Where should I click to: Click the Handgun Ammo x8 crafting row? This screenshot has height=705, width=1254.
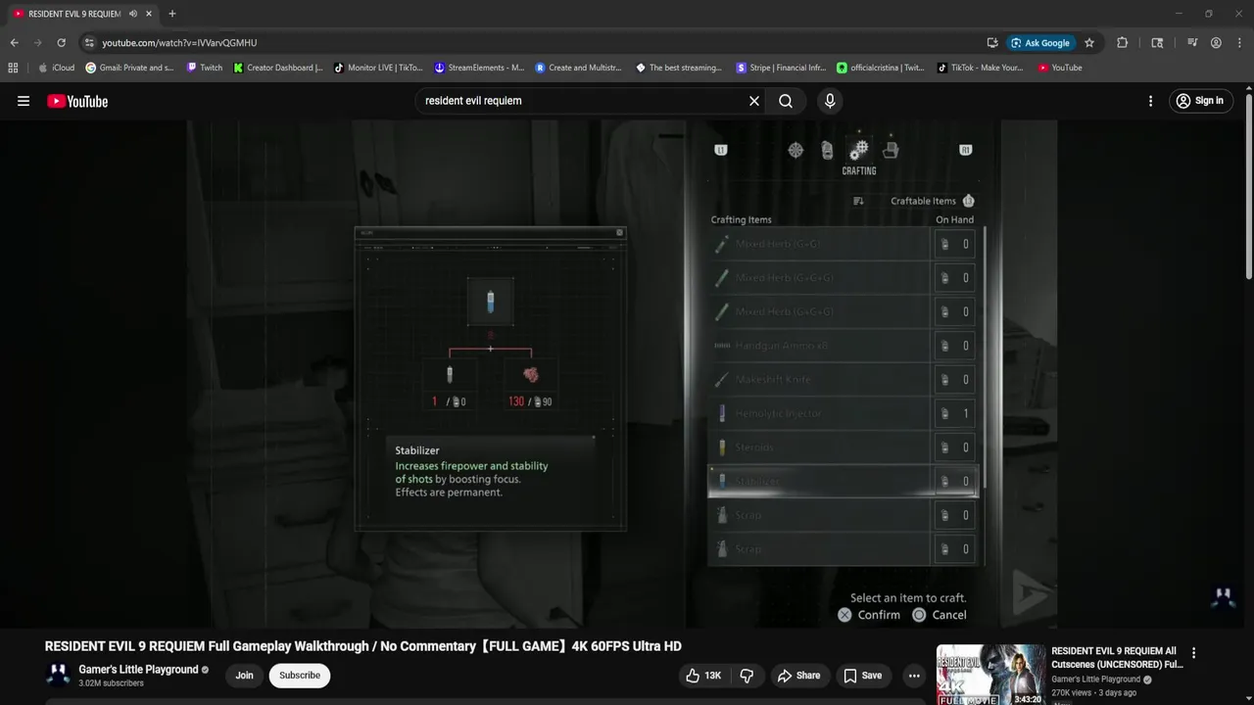pos(843,346)
